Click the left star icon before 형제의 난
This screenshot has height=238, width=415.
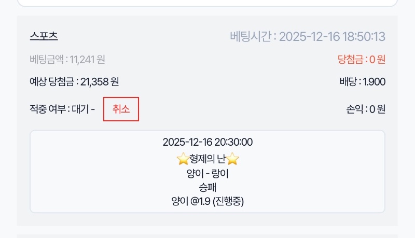[182, 159]
